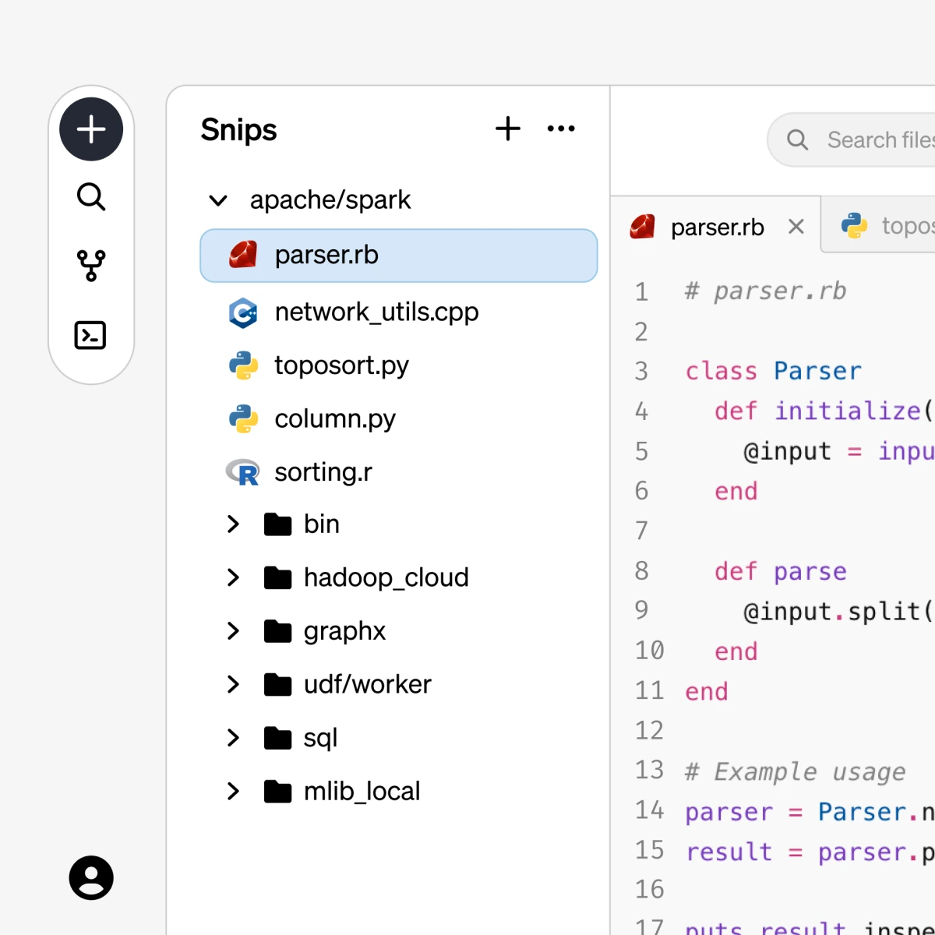The width and height of the screenshot is (935, 935).
Task: Select the graphx folder name
Action: click(344, 631)
